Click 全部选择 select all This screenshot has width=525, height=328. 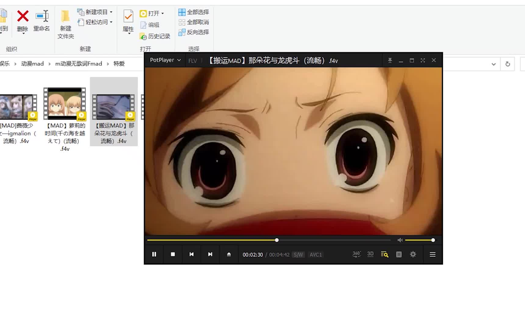[x=194, y=12]
